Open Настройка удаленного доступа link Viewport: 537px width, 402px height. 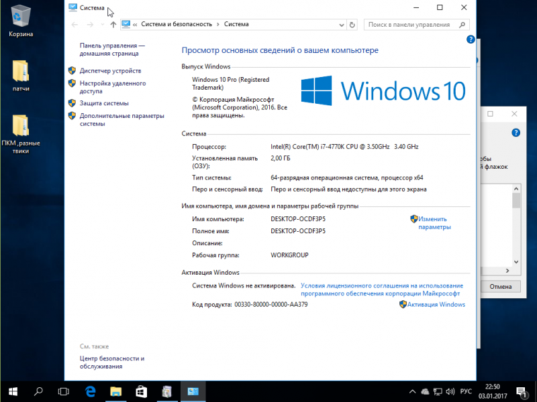[x=113, y=87]
